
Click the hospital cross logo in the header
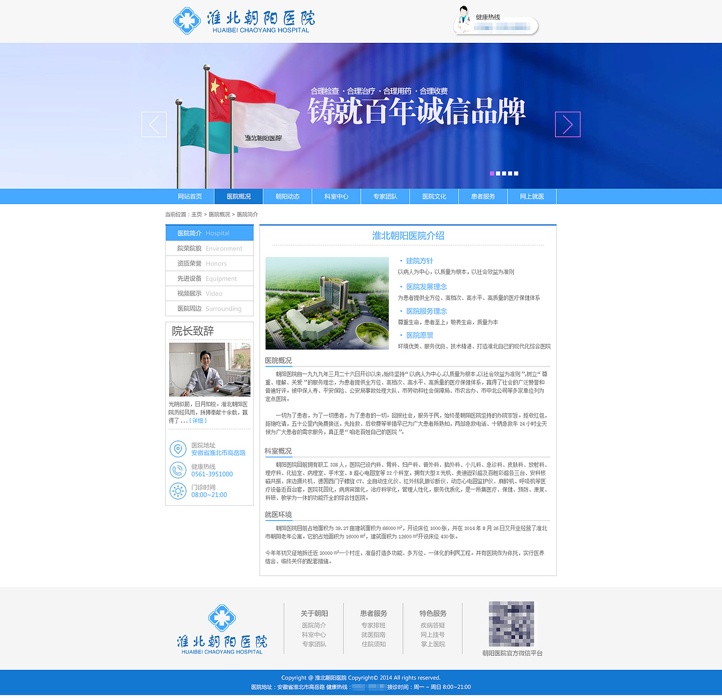pyautogui.click(x=187, y=20)
